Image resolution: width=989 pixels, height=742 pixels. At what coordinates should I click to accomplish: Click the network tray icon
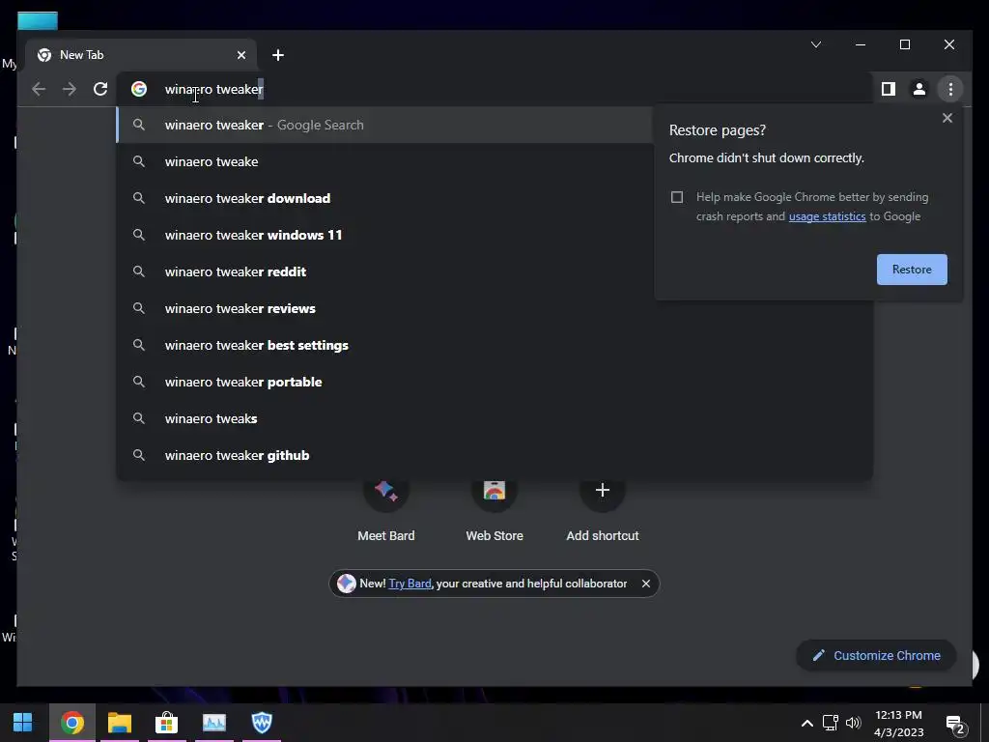click(830, 723)
